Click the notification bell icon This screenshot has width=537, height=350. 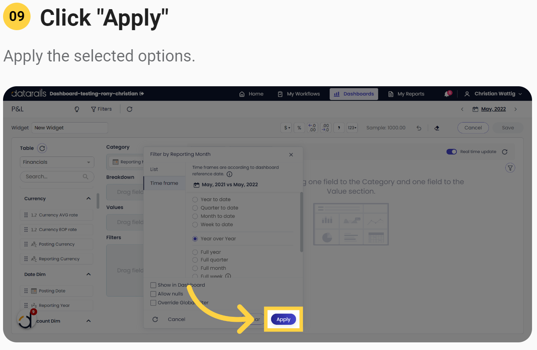coord(447,94)
